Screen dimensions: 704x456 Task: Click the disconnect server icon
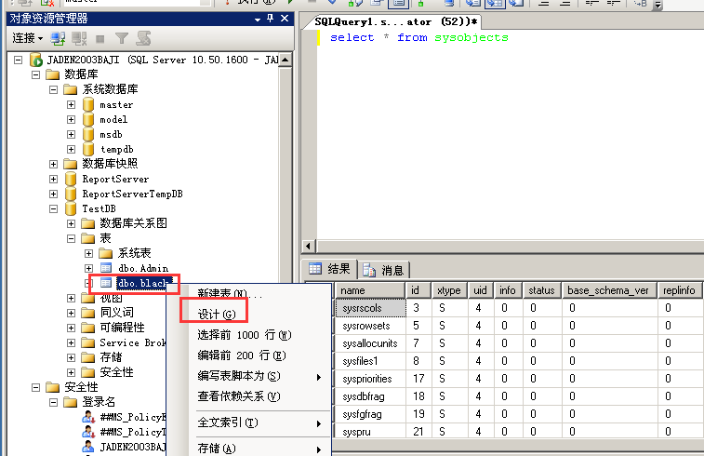point(79,39)
